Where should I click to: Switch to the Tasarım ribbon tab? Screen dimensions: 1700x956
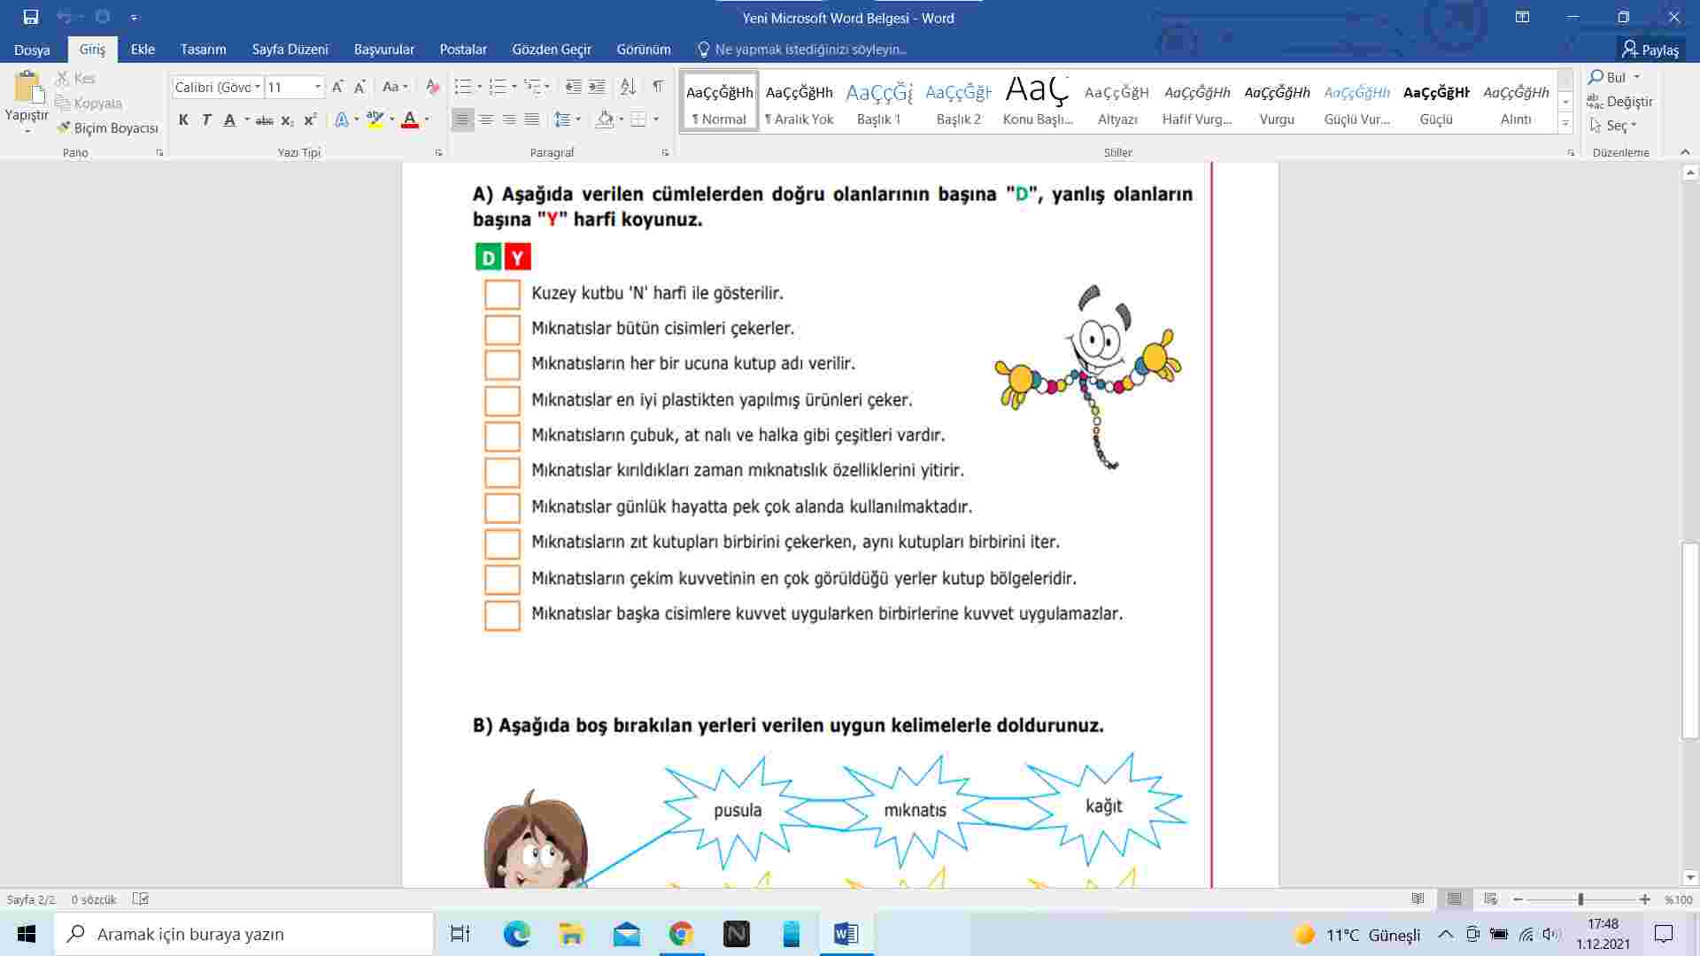pos(203,50)
